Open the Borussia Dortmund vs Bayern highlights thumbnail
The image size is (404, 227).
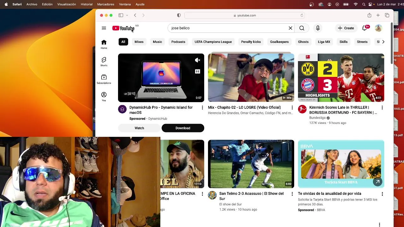341,78
